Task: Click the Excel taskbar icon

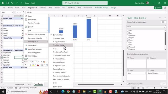Action: [100, 91]
